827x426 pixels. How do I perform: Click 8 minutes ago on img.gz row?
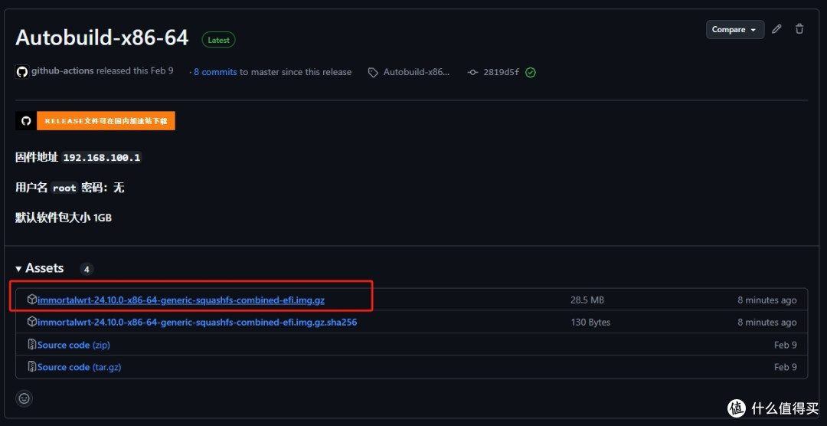pyautogui.click(x=767, y=300)
